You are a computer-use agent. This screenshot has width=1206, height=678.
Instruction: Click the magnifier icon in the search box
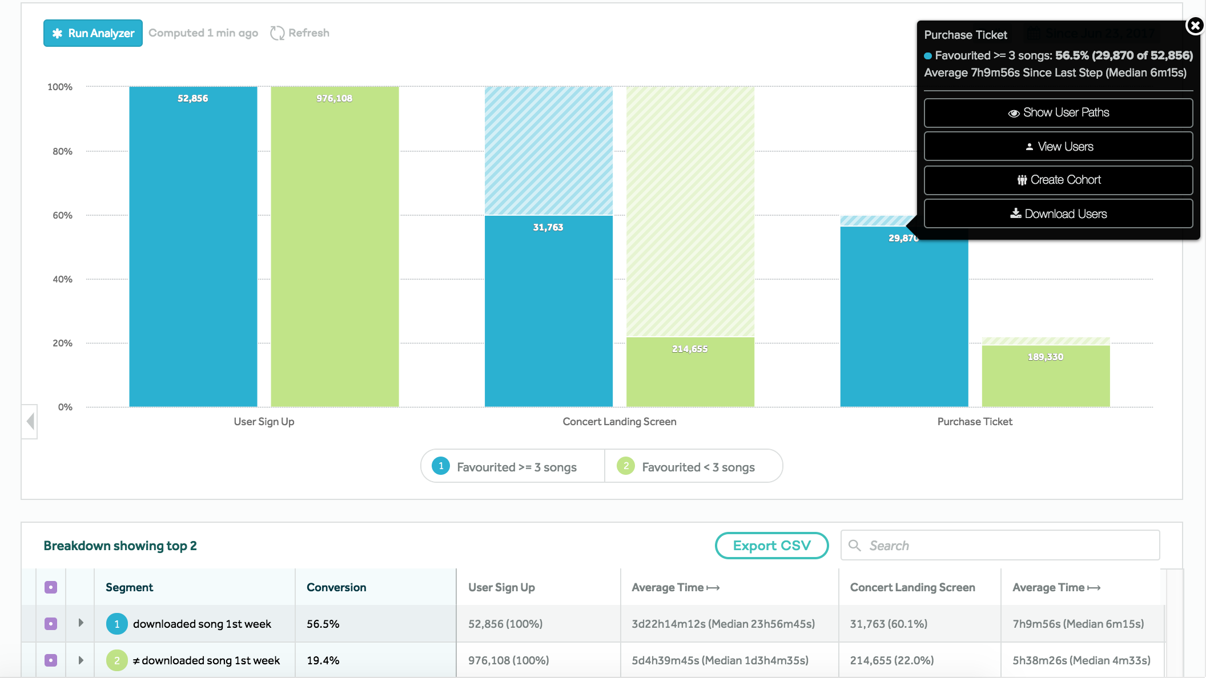coord(855,546)
